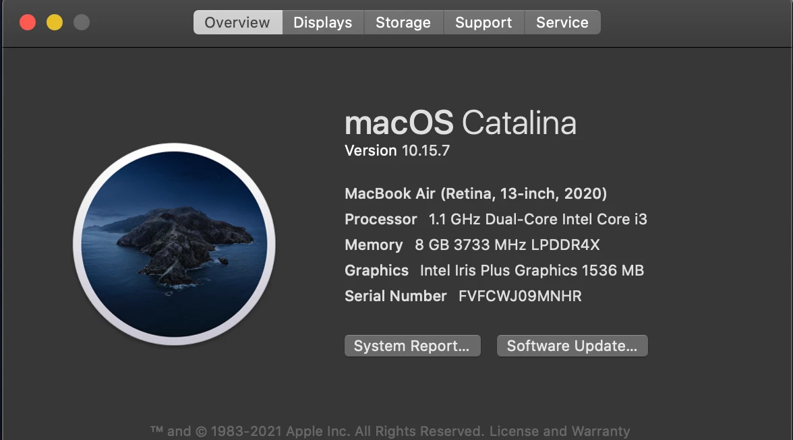793x440 pixels.
Task: Select serial number FVFCWJ09MNHR
Action: point(520,296)
